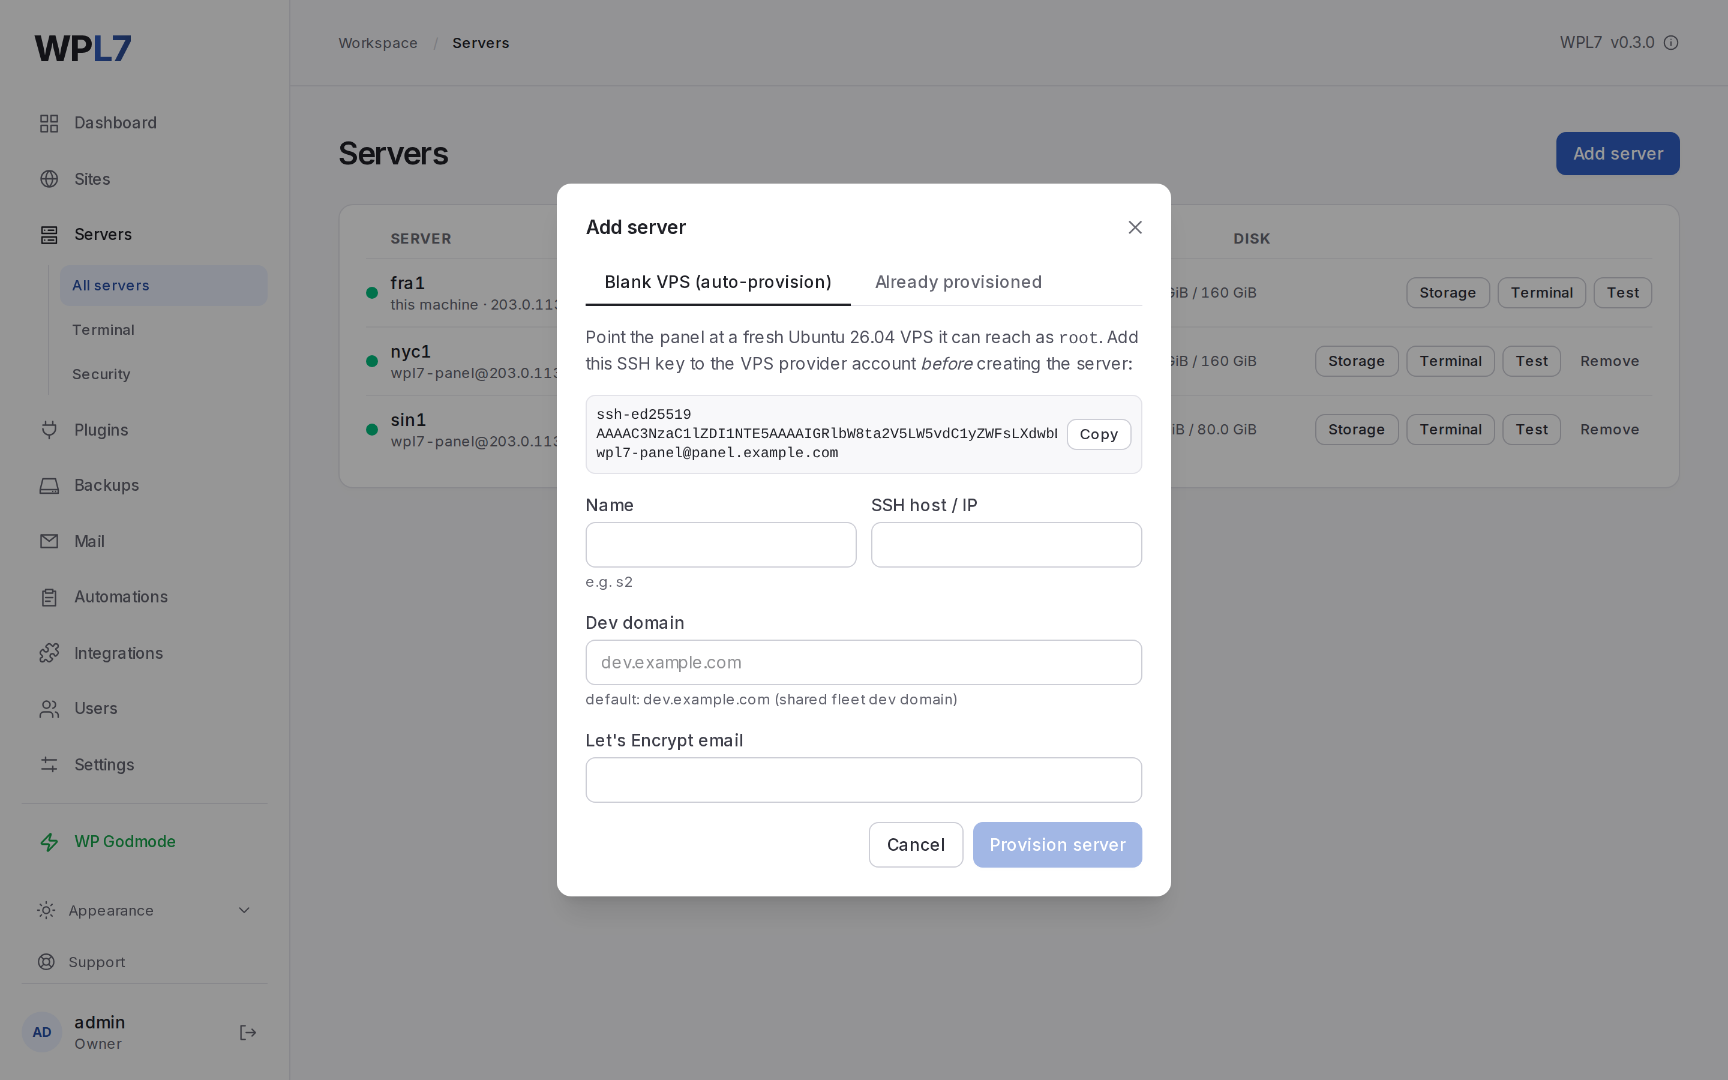Click the Integrations puzzle icon
Image resolution: width=1728 pixels, height=1080 pixels.
(x=49, y=653)
